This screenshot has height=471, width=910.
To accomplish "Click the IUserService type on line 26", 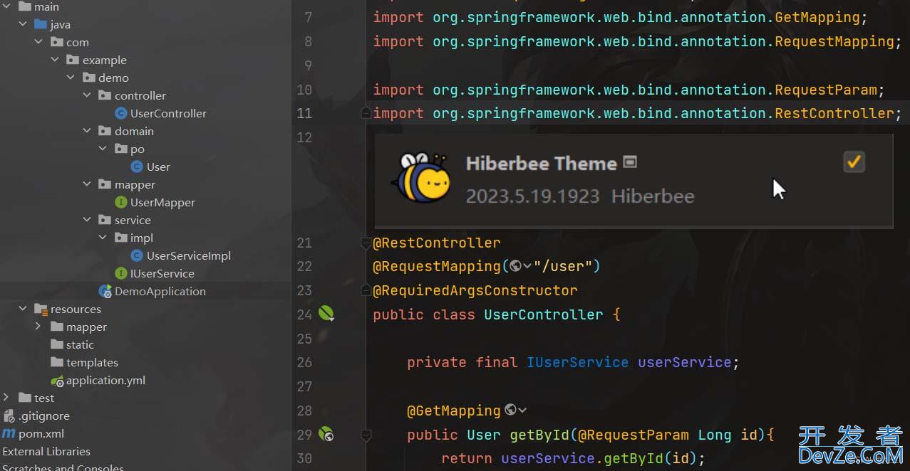I will point(578,362).
